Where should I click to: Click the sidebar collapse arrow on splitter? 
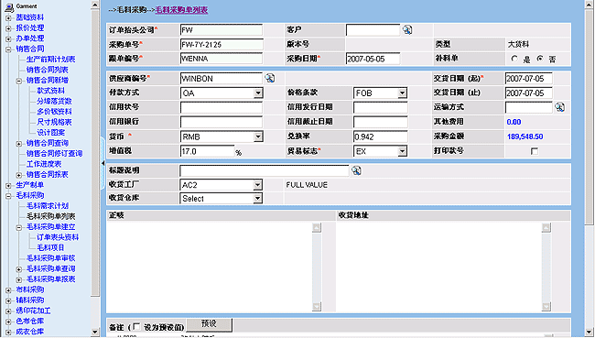point(103,163)
